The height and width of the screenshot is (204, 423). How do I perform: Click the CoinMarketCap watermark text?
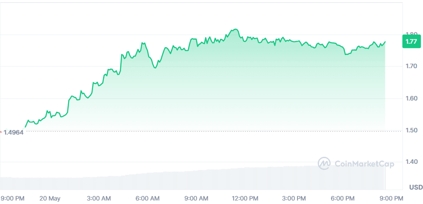point(364,164)
